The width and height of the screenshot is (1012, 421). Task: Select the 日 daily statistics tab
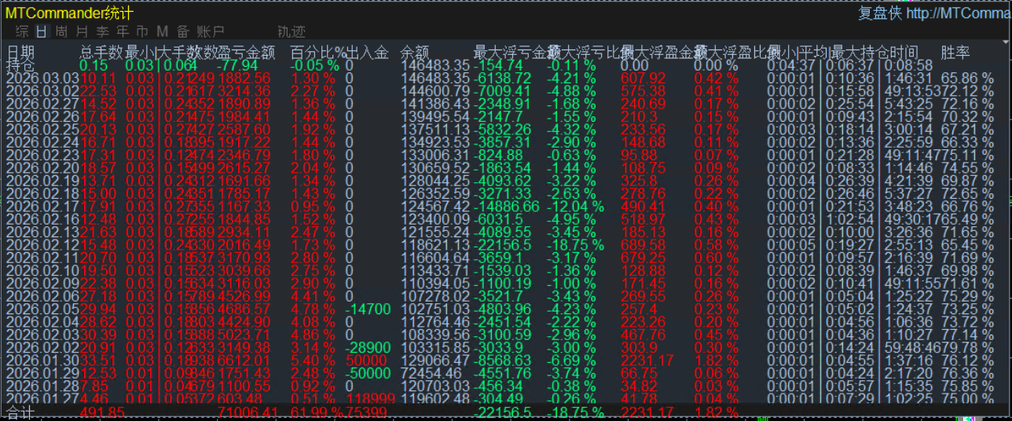pos(42,32)
